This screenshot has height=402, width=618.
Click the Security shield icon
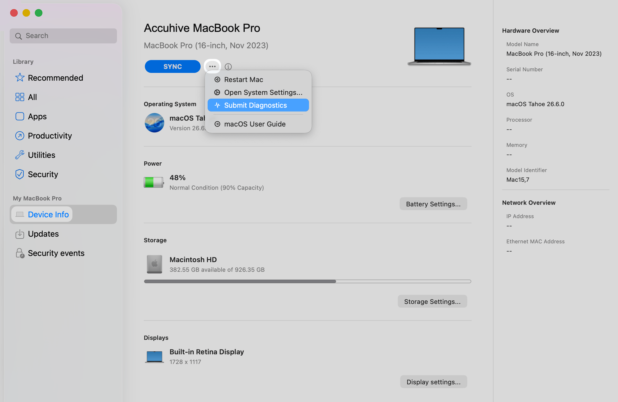pyautogui.click(x=20, y=174)
